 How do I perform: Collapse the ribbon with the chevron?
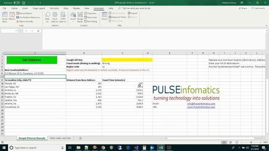[x=266, y=26]
